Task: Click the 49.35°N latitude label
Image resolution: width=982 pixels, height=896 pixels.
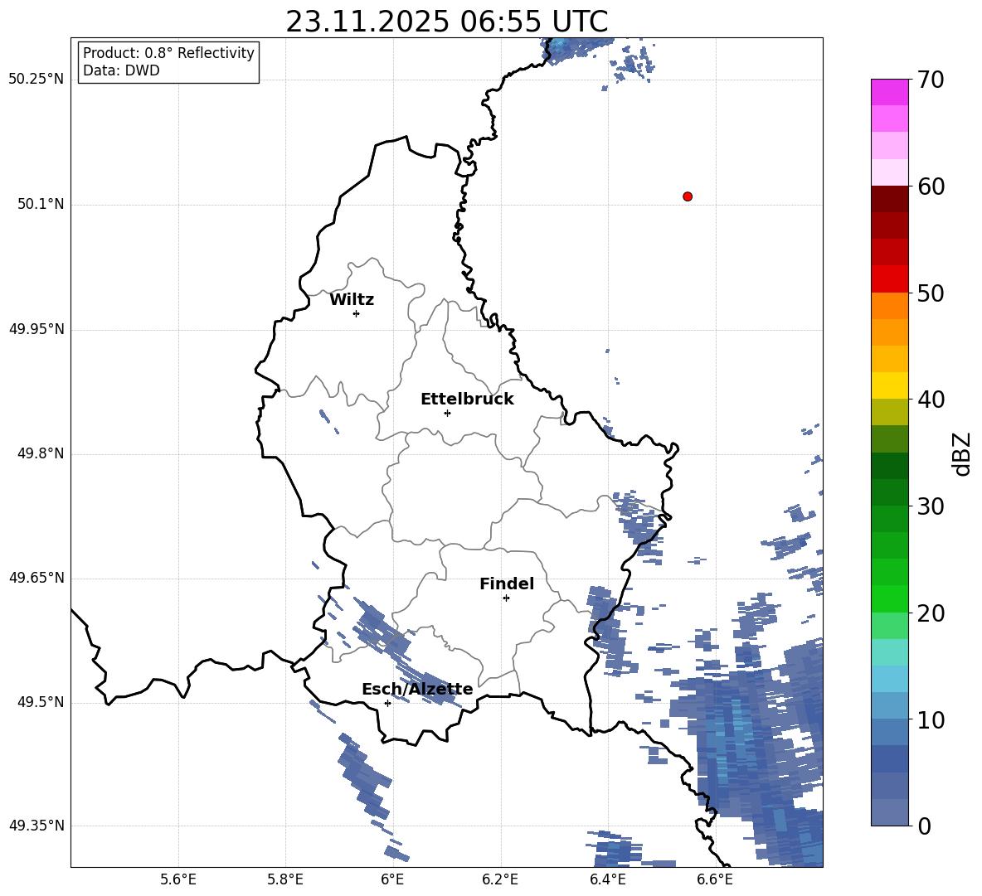Action: (x=36, y=826)
